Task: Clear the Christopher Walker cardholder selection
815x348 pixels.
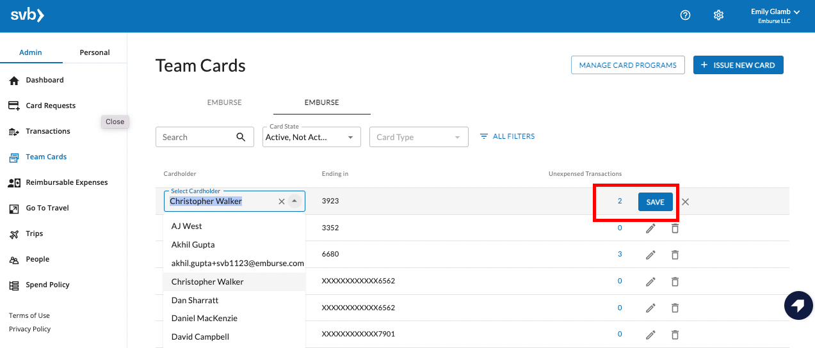Action: pos(281,202)
